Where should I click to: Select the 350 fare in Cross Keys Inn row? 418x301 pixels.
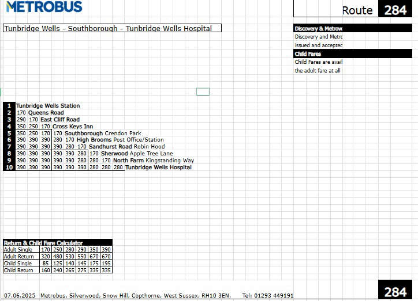click(21, 127)
